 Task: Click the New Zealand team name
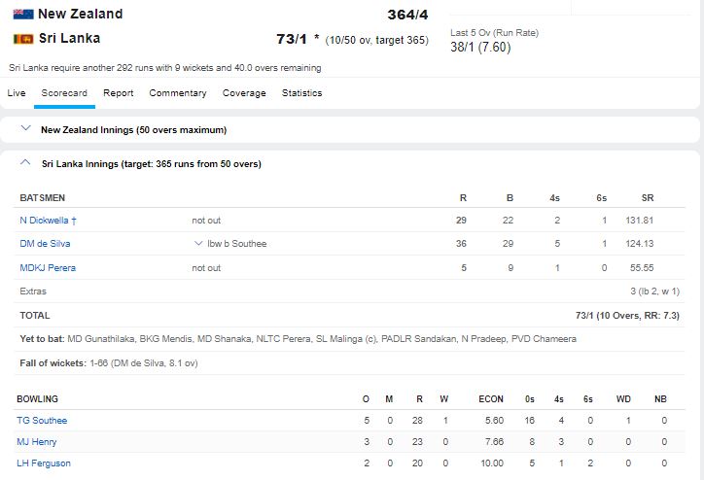(80, 14)
